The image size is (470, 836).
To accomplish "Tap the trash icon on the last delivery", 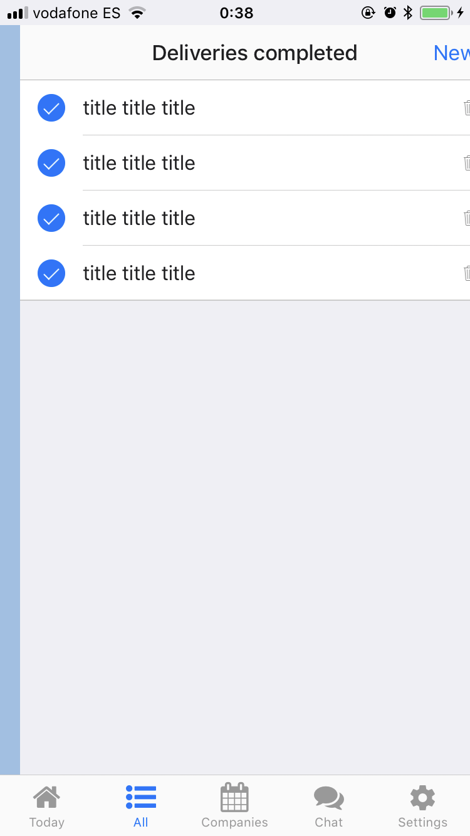I will (466, 273).
